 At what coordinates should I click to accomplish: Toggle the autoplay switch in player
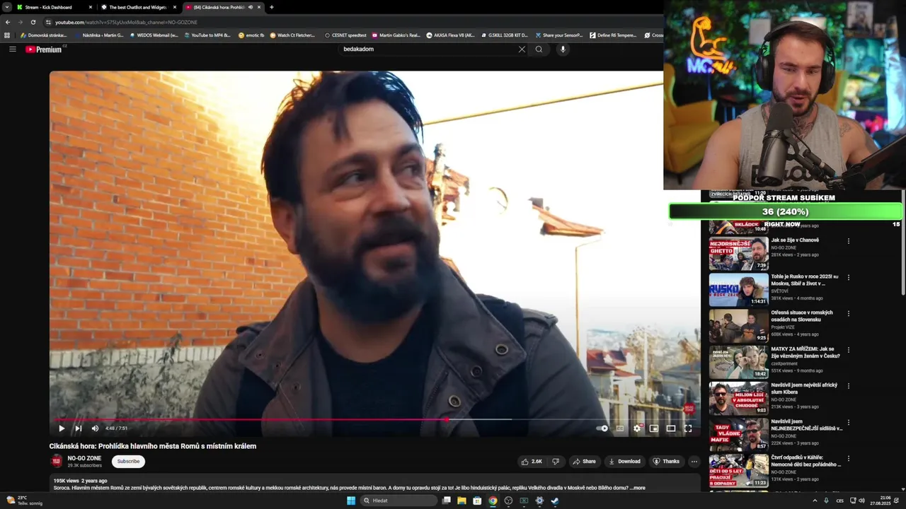[x=602, y=428]
